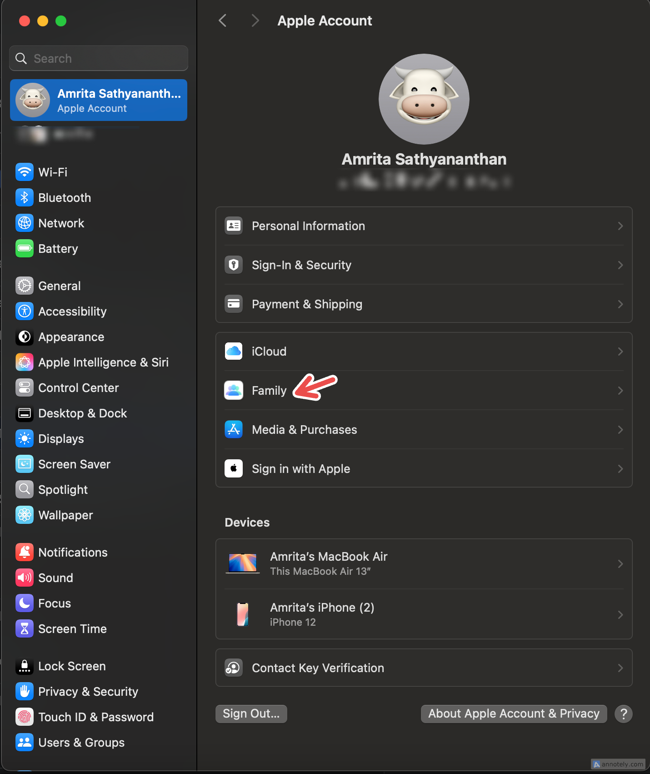The height and width of the screenshot is (774, 650).
Task: Click the Desktop & Dock icon
Action: coord(25,413)
